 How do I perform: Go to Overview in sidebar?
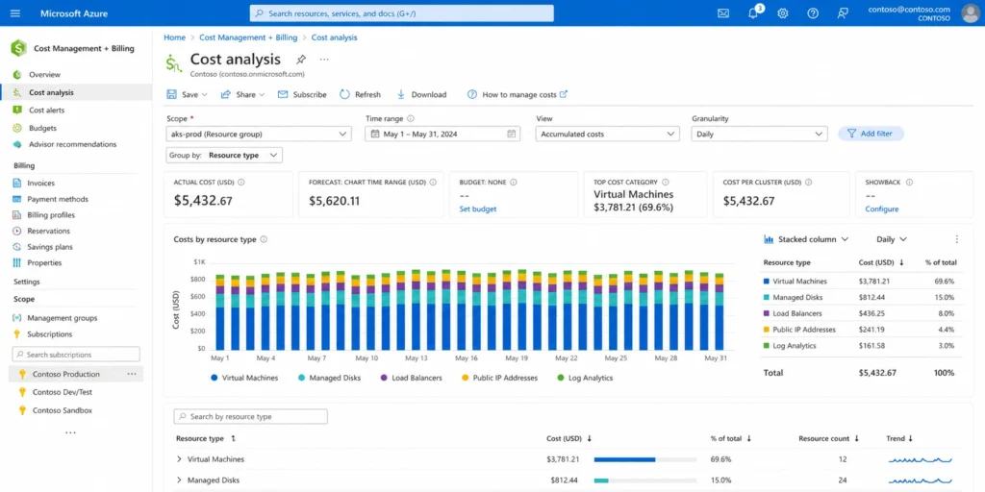pos(44,75)
